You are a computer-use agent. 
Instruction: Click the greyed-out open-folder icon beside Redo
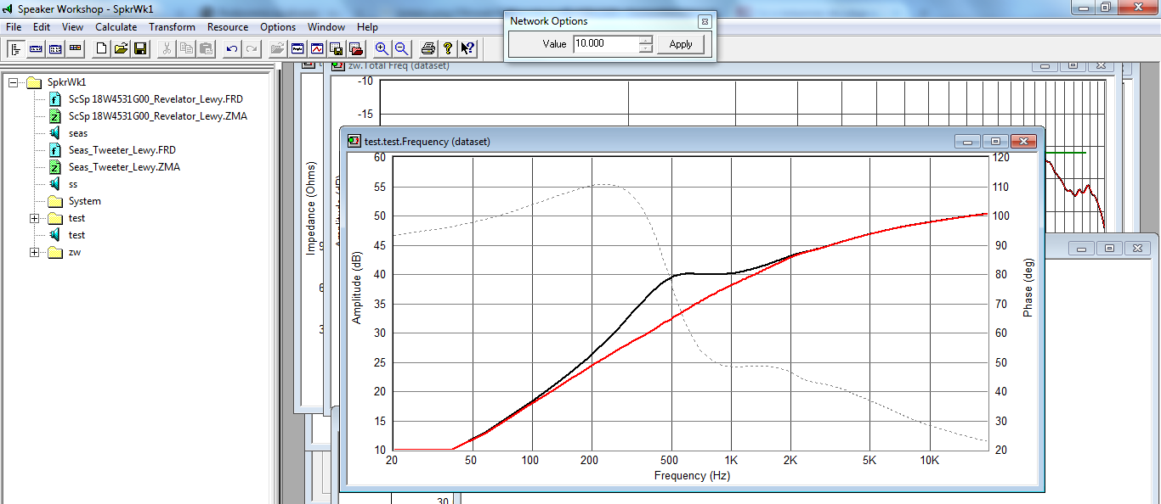coord(278,48)
